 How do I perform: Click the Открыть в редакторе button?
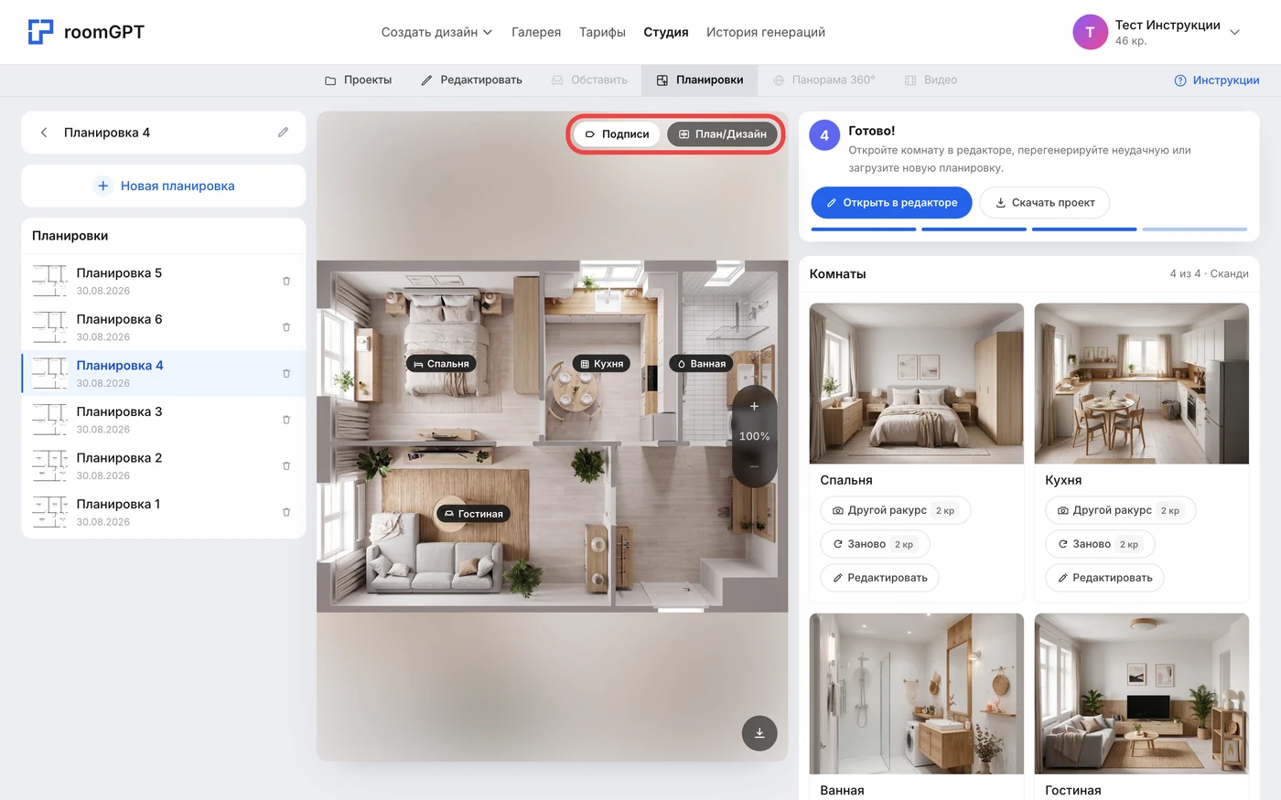pyautogui.click(x=891, y=203)
